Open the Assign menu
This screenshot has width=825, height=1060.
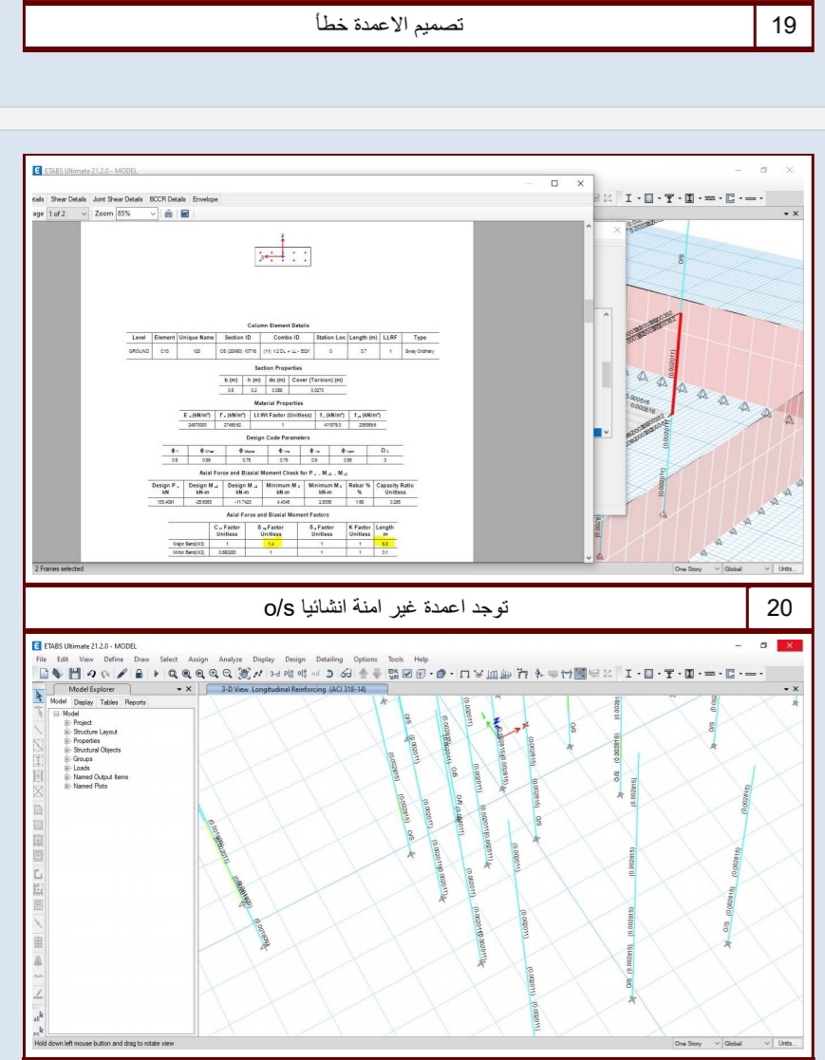tap(198, 660)
